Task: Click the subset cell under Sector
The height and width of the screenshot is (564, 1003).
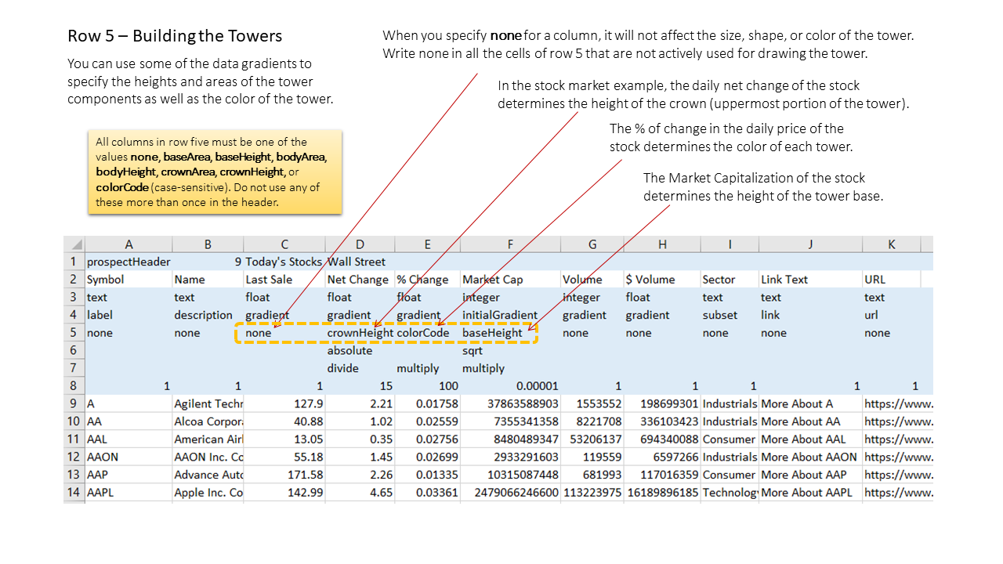Action: point(729,315)
